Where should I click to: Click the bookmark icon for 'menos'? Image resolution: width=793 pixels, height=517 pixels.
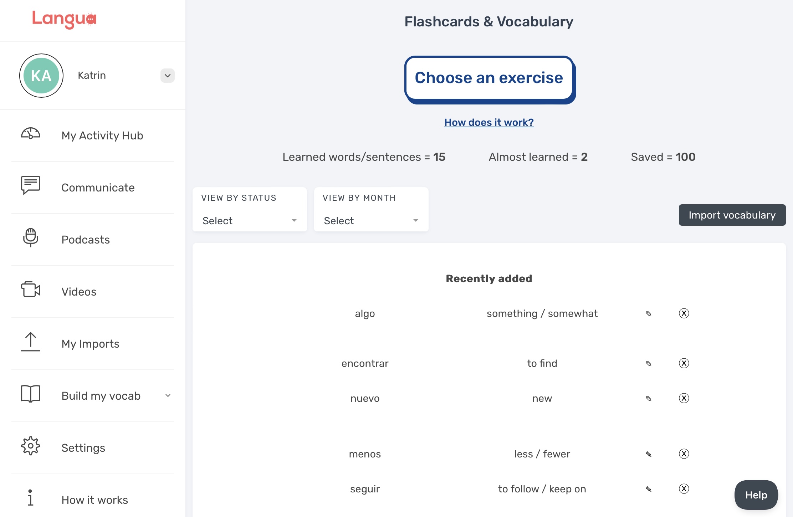[649, 454]
